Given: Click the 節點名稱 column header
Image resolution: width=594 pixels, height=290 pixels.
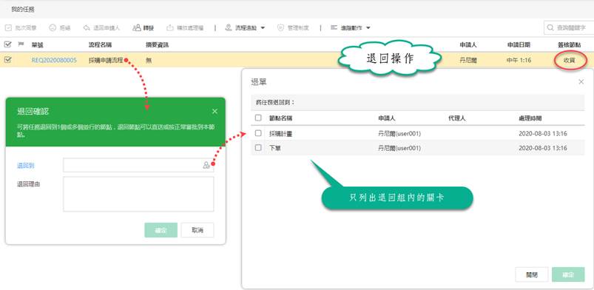Looking at the screenshot, I should click(x=280, y=118).
